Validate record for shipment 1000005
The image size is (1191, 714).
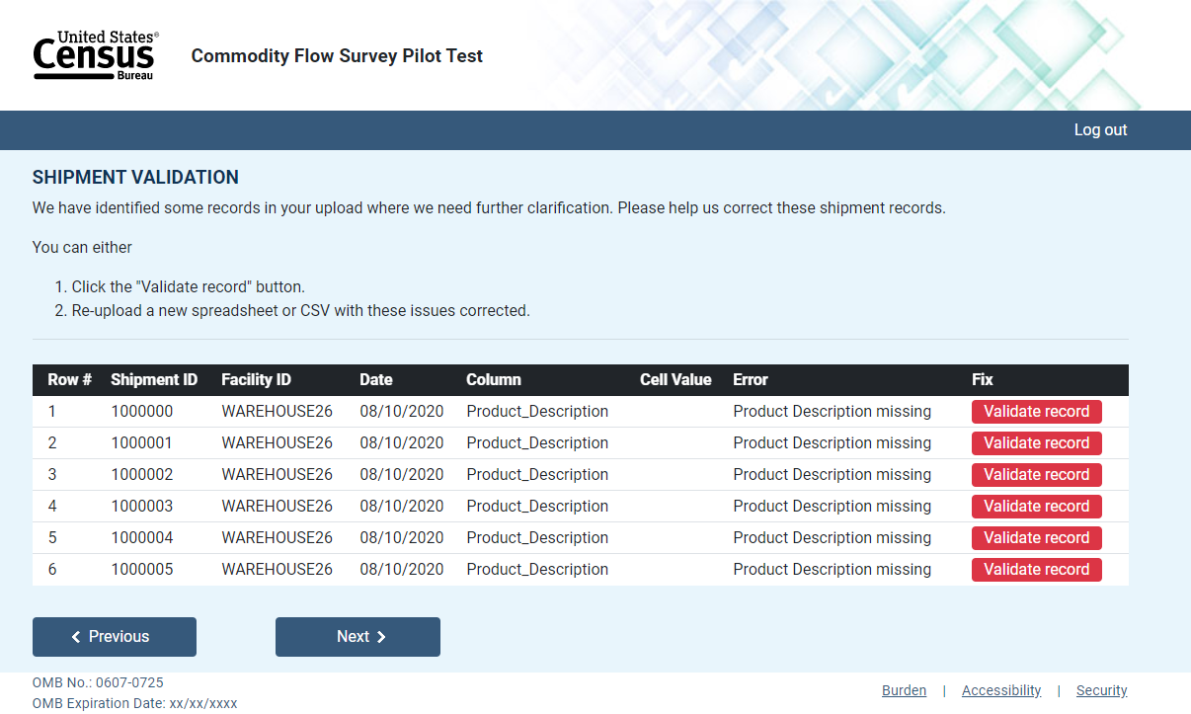click(1036, 570)
